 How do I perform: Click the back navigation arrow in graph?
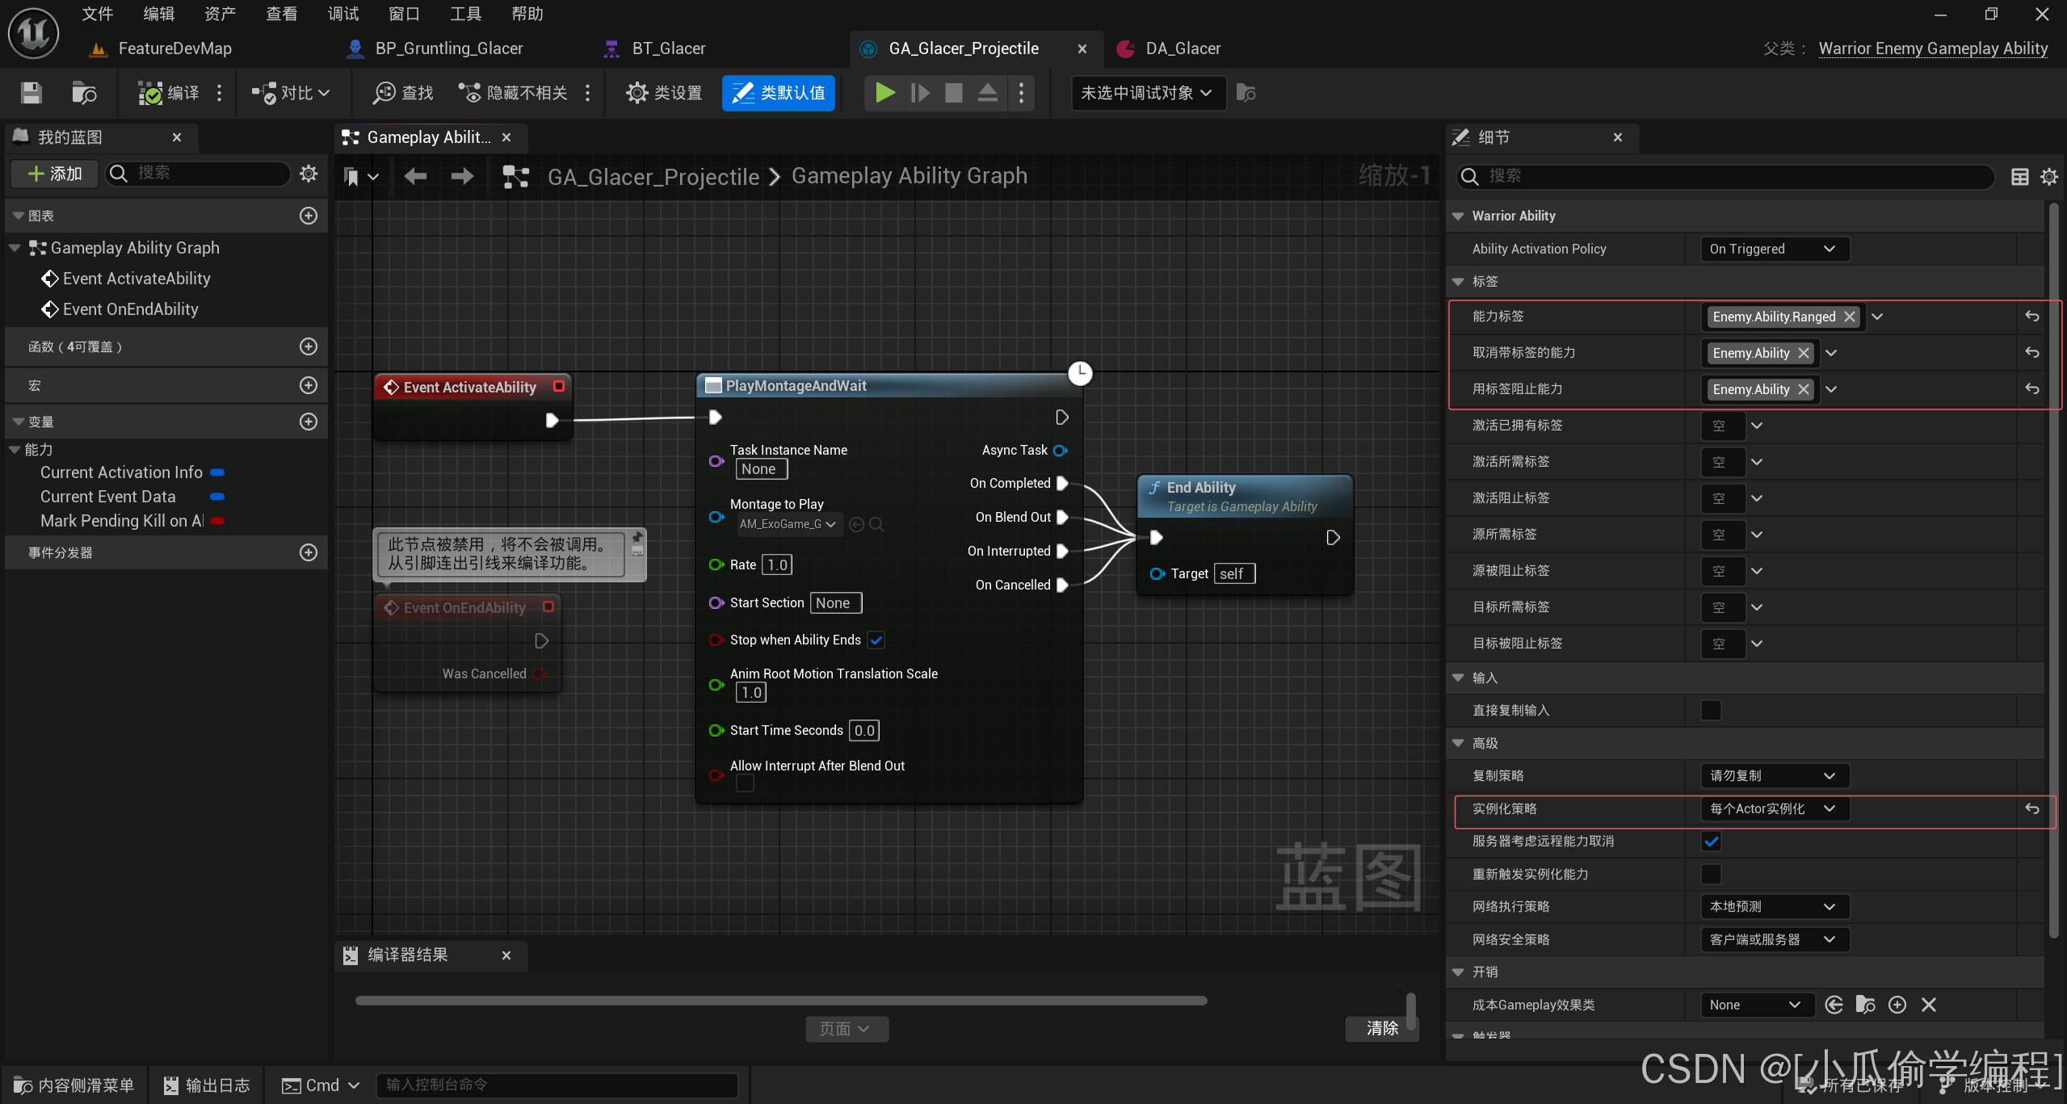point(416,176)
